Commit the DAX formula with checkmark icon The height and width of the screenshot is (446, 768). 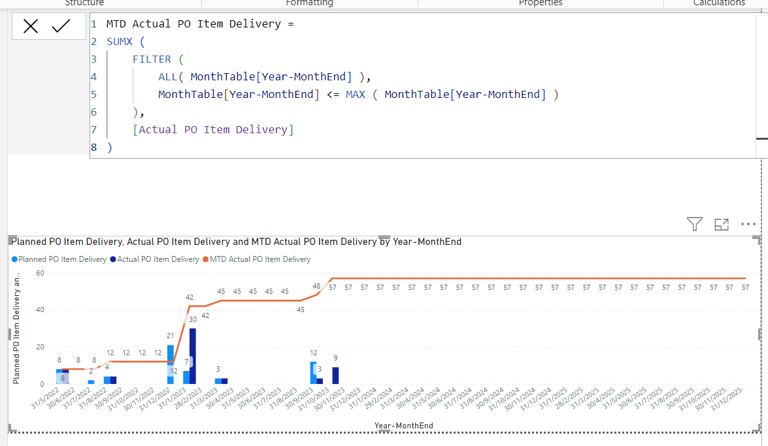(x=61, y=26)
